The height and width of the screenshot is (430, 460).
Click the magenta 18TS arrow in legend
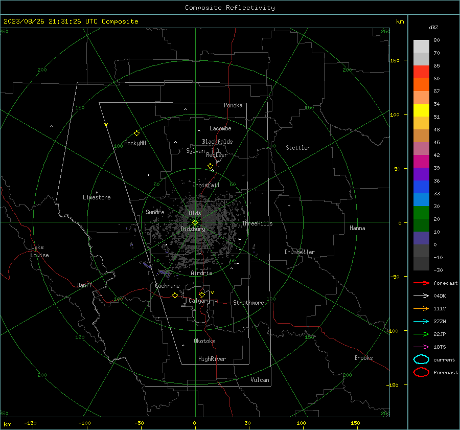(x=421, y=347)
